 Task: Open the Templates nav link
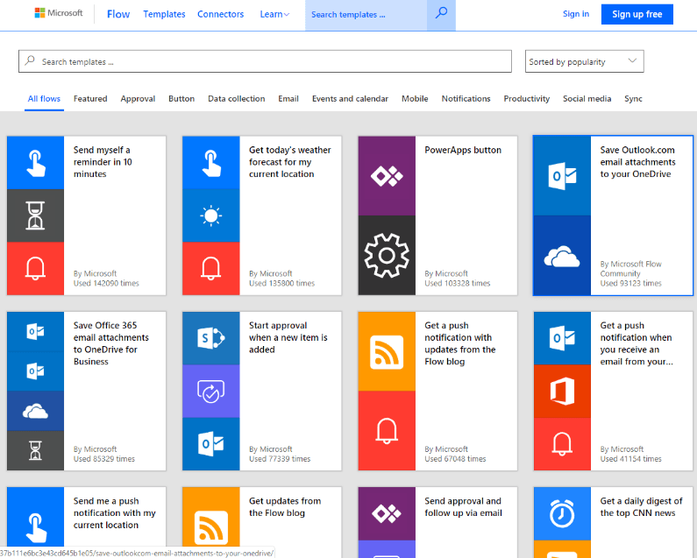pos(164,14)
